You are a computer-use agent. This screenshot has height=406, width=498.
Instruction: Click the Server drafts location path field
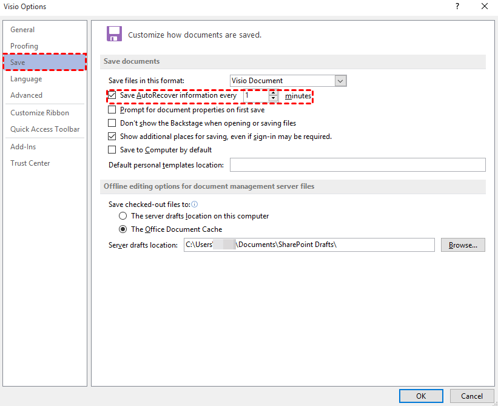[309, 245]
